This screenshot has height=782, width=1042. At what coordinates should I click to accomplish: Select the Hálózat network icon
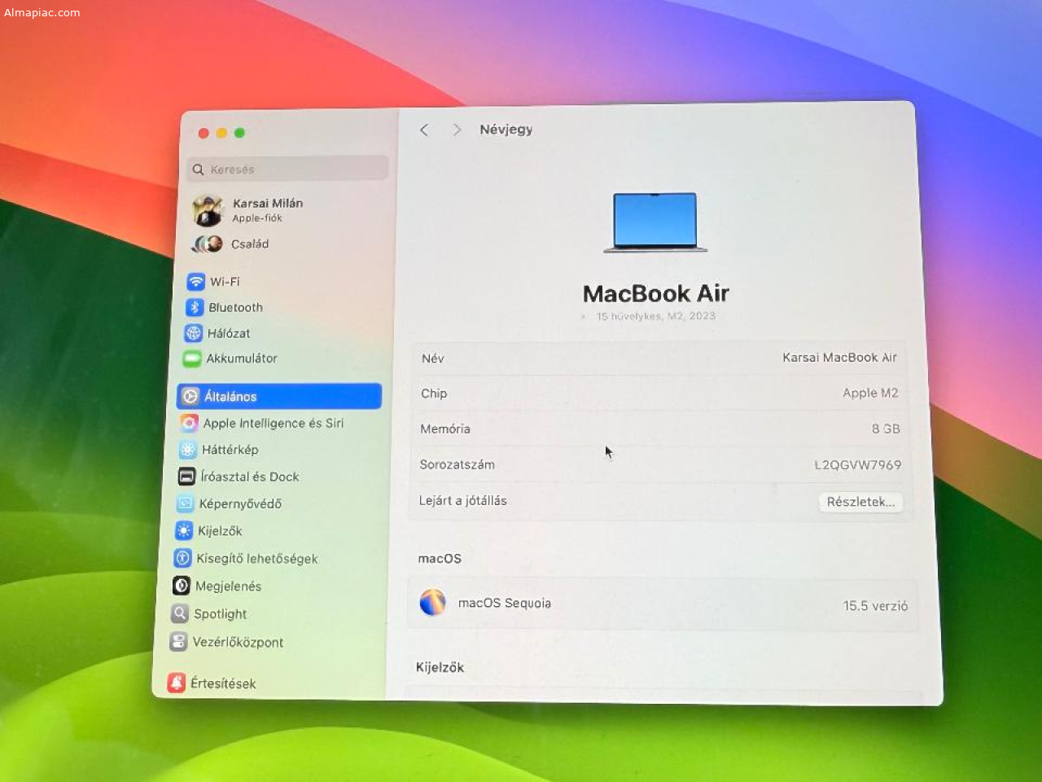coord(193,333)
